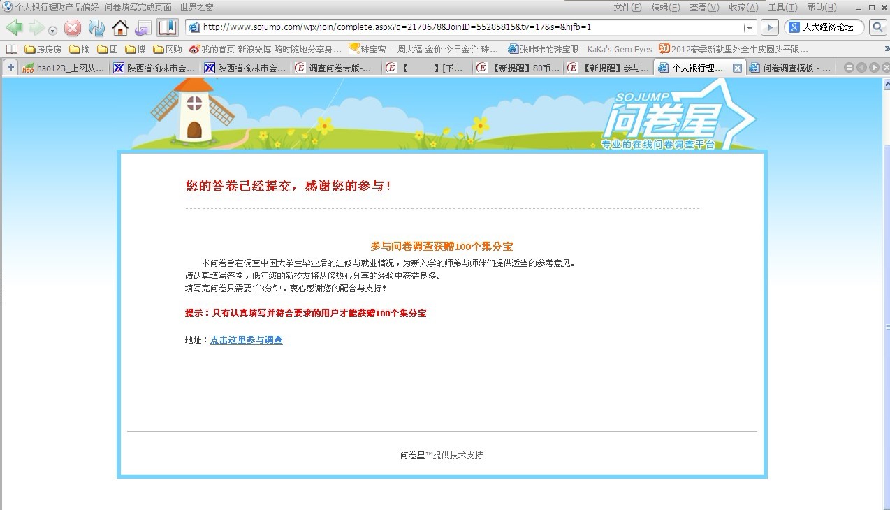This screenshot has width=890, height=510.
Task: Click the 问卷星提供技术支持 footer text
Action: point(442,456)
